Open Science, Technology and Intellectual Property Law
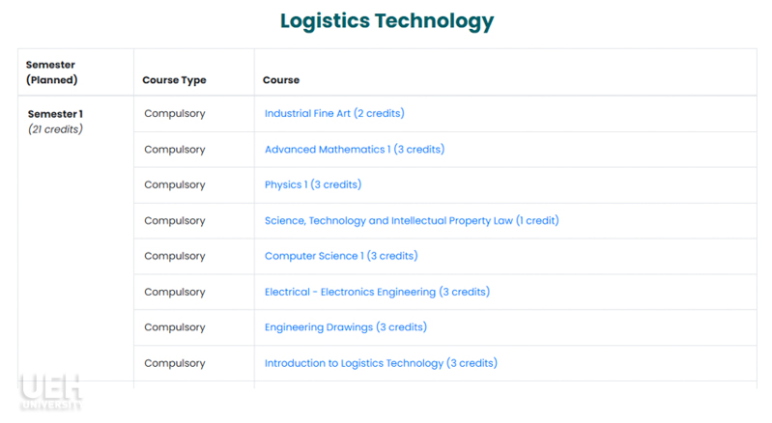Image resolution: width=772 pixels, height=423 pixels. click(x=412, y=221)
